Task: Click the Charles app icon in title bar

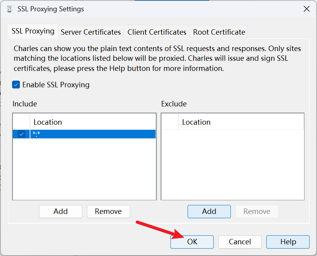Action: click(x=9, y=9)
